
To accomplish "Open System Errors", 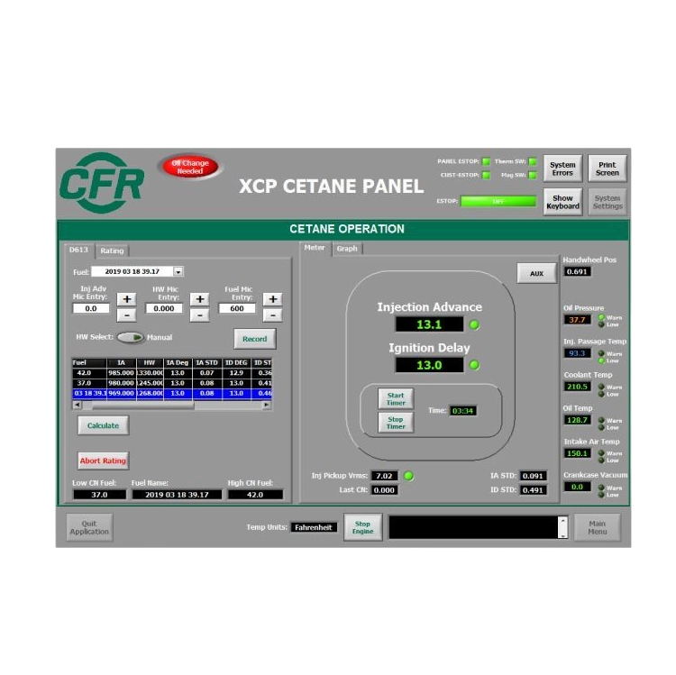I will pos(562,169).
